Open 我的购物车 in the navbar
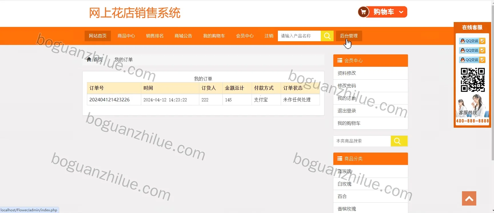494x213 pixels. pos(214,36)
